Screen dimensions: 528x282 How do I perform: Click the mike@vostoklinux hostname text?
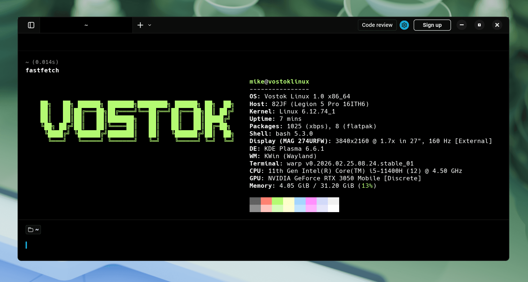tap(279, 81)
